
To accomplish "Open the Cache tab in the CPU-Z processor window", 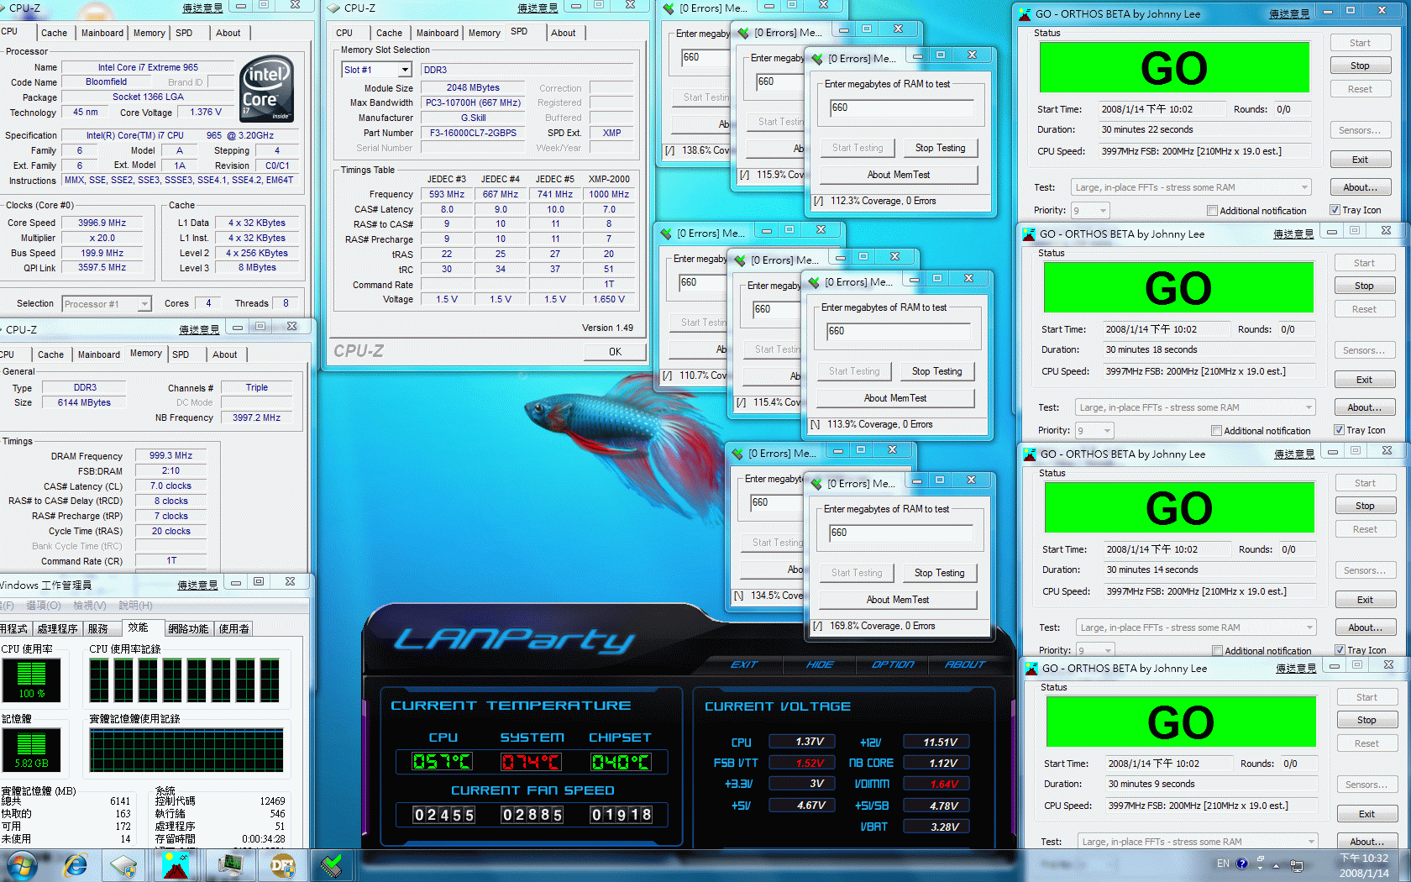I will pyautogui.click(x=55, y=33).
